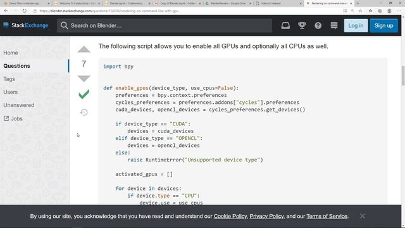Click 'The following script allows you' sentence

pyautogui.click(x=213, y=46)
